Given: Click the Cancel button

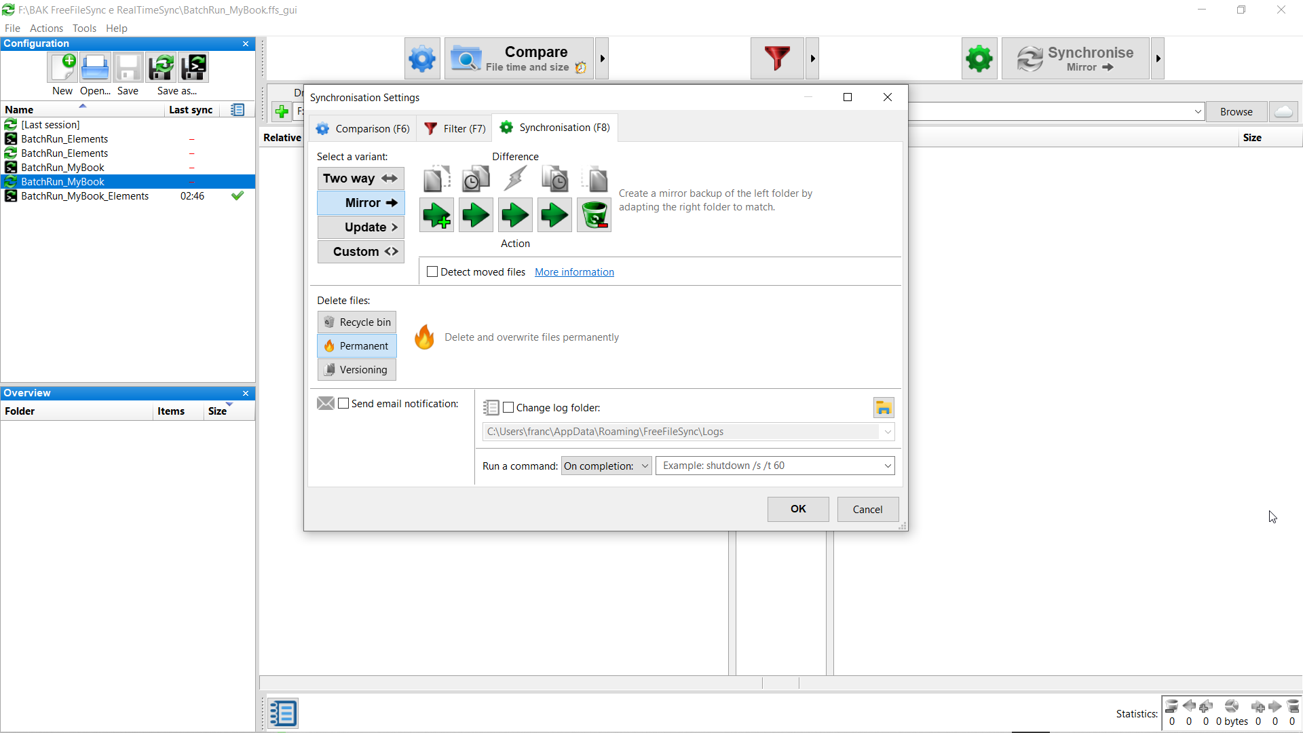Looking at the screenshot, I should (x=867, y=509).
